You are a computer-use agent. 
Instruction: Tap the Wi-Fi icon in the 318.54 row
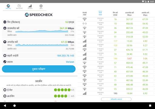point(84,37)
